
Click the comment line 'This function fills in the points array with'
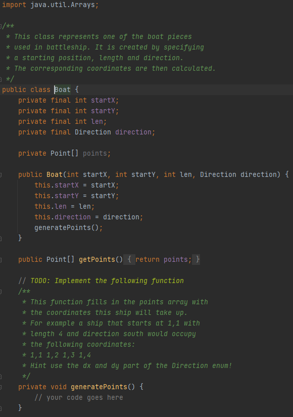[119, 302]
